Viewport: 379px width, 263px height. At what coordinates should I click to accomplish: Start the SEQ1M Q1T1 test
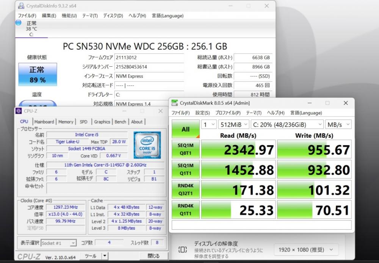(186, 169)
